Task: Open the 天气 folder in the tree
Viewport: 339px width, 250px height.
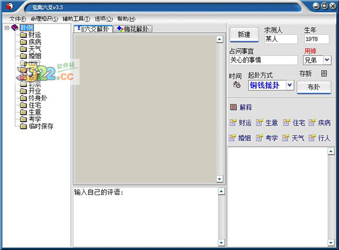Action: (x=31, y=49)
